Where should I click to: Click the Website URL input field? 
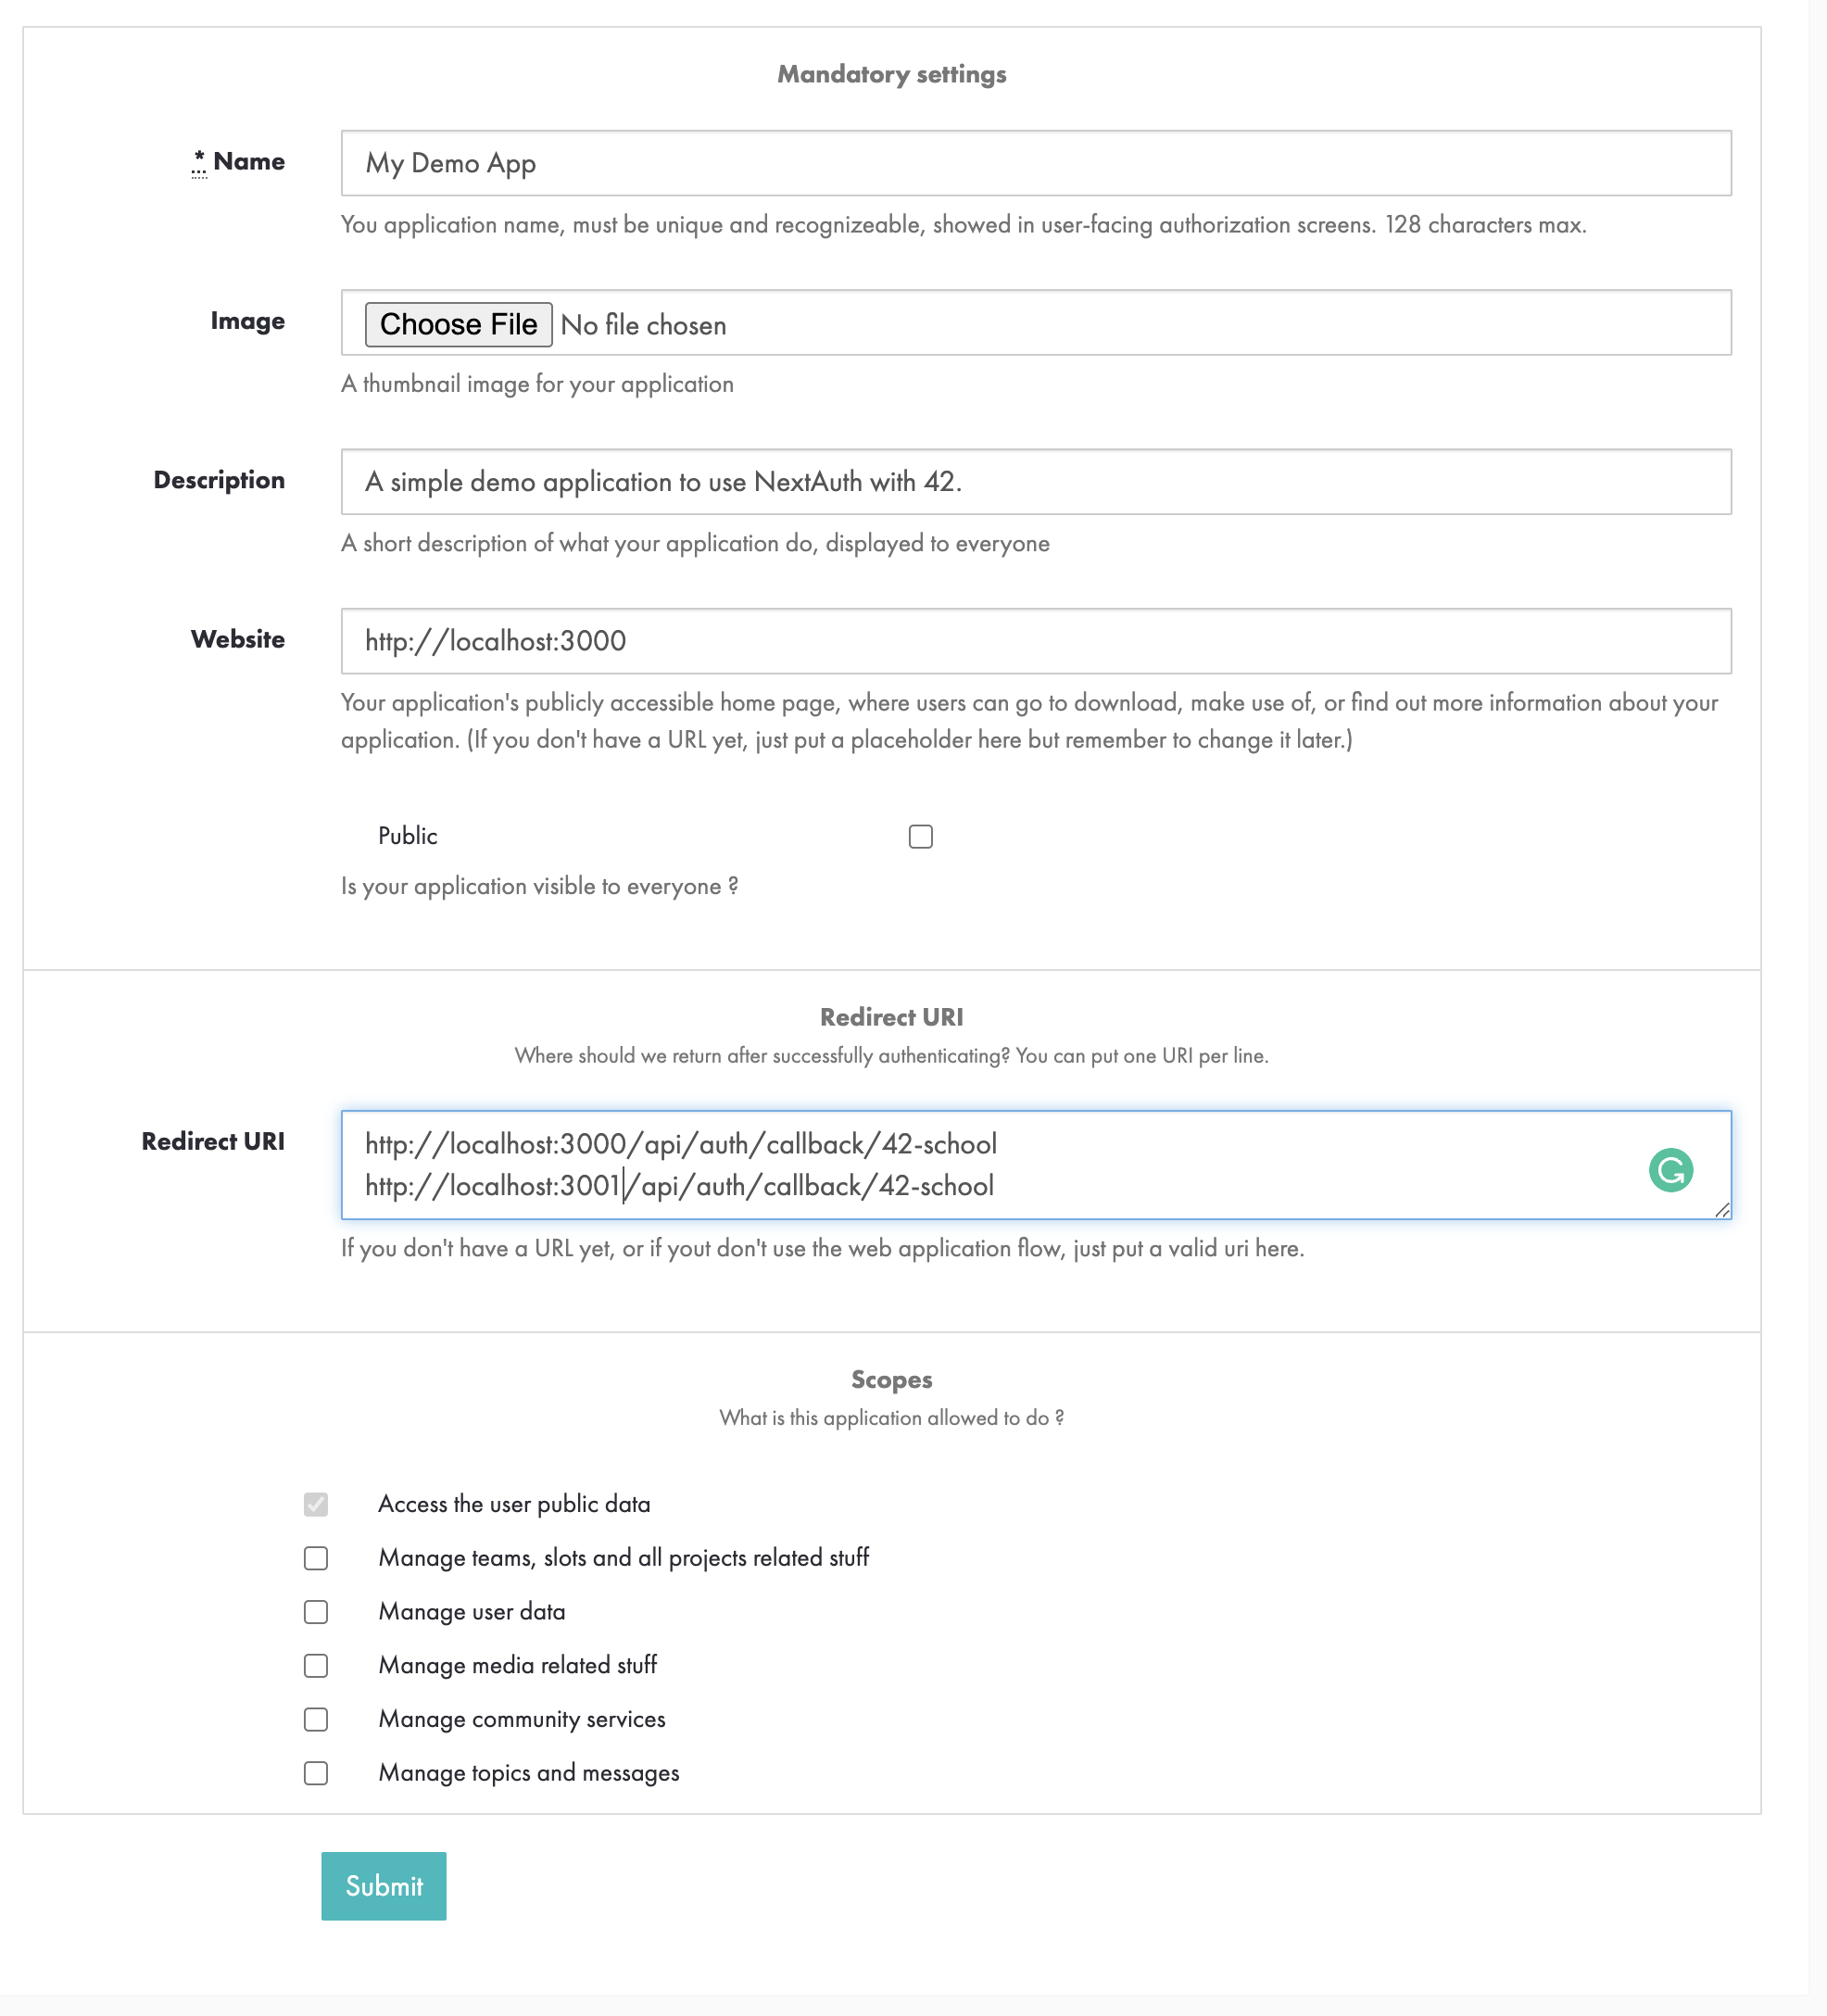click(x=1035, y=639)
